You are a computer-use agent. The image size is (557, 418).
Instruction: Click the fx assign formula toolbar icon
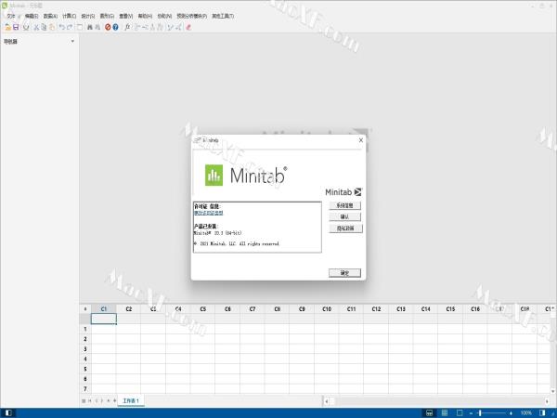[x=127, y=27]
